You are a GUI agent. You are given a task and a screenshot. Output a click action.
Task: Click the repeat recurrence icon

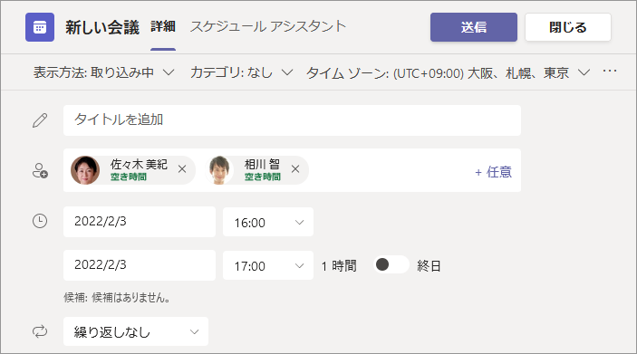pos(40,331)
